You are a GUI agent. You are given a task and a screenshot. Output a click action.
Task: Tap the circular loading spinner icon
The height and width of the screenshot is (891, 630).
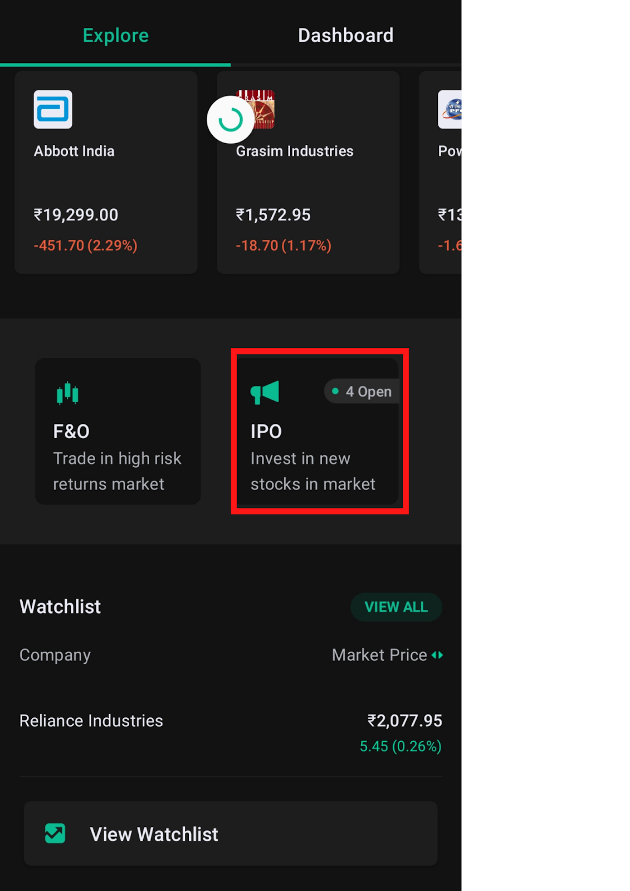click(x=230, y=120)
